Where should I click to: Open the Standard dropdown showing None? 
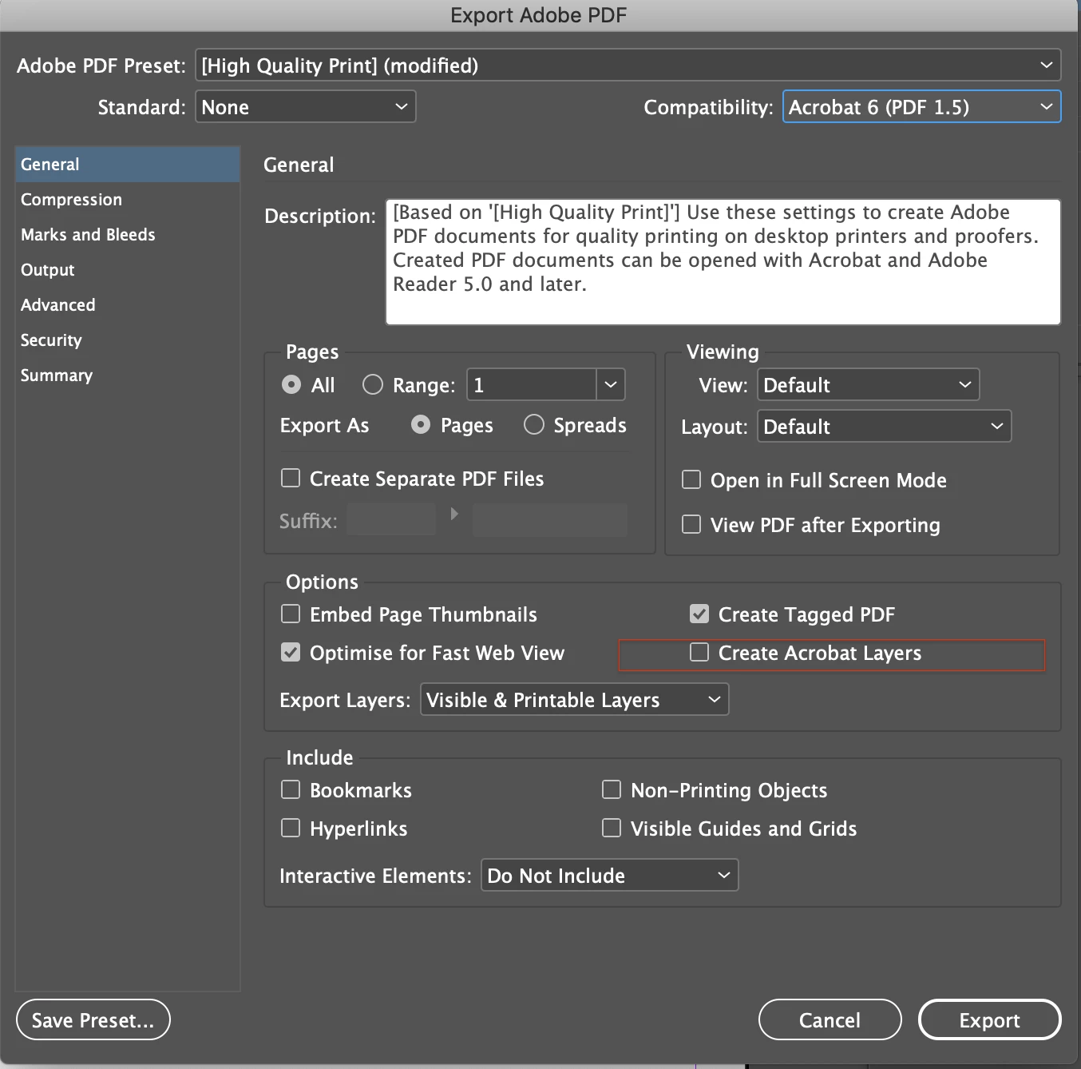coord(305,106)
